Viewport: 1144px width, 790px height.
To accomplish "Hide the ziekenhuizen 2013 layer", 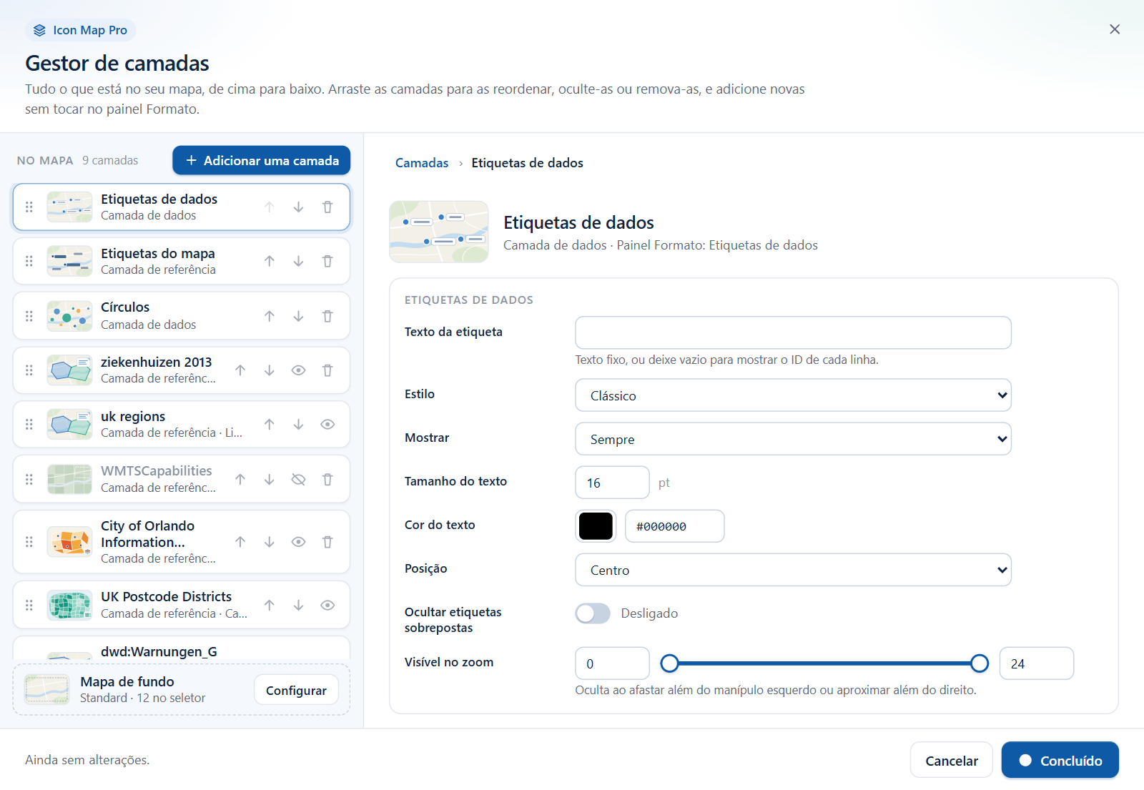I will [298, 370].
